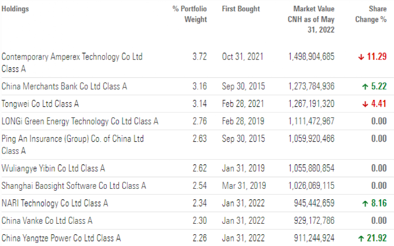Sort by % Portfolio Weight column header
This screenshot has height=246, width=394.
pos(190,14)
